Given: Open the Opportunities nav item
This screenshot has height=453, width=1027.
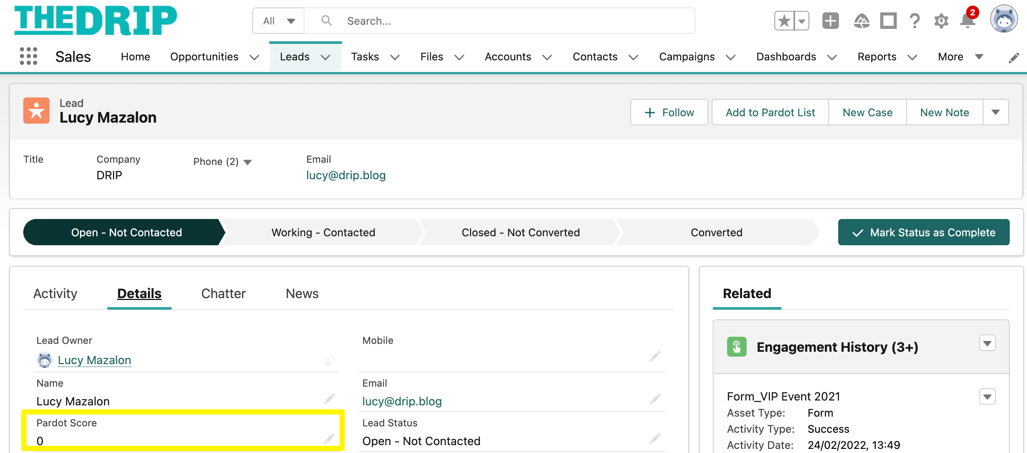Looking at the screenshot, I should point(204,57).
